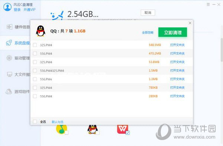
Task: Click the 全部忽略 ignore all link
Action: point(148,33)
